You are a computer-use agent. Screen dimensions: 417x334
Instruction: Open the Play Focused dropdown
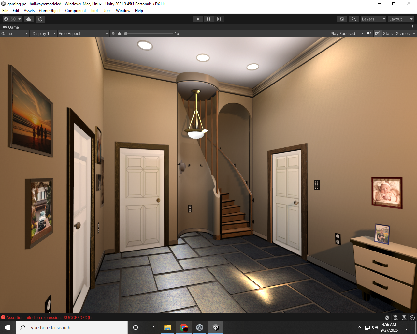[347, 33]
